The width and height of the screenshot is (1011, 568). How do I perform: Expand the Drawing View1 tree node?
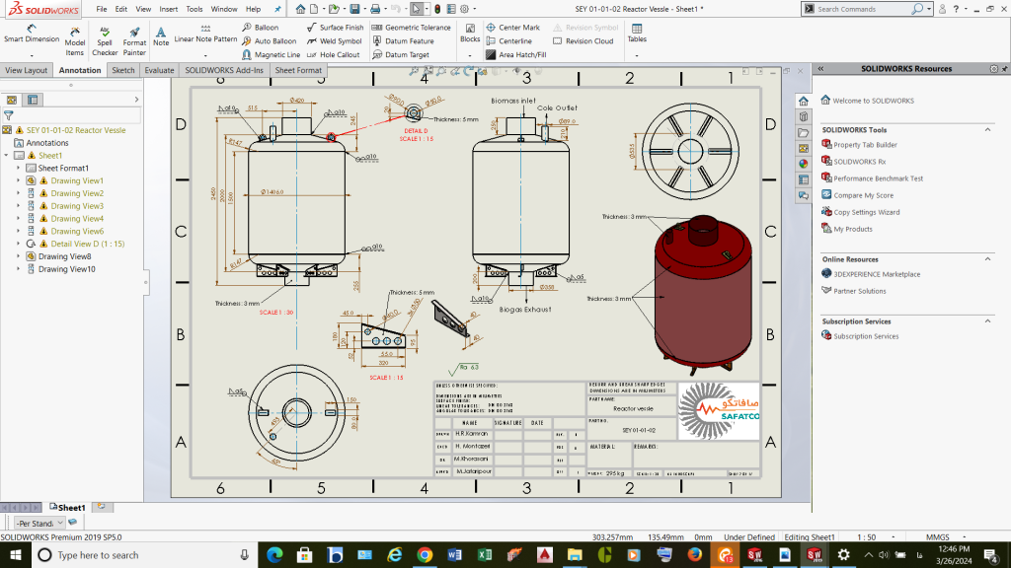click(19, 180)
